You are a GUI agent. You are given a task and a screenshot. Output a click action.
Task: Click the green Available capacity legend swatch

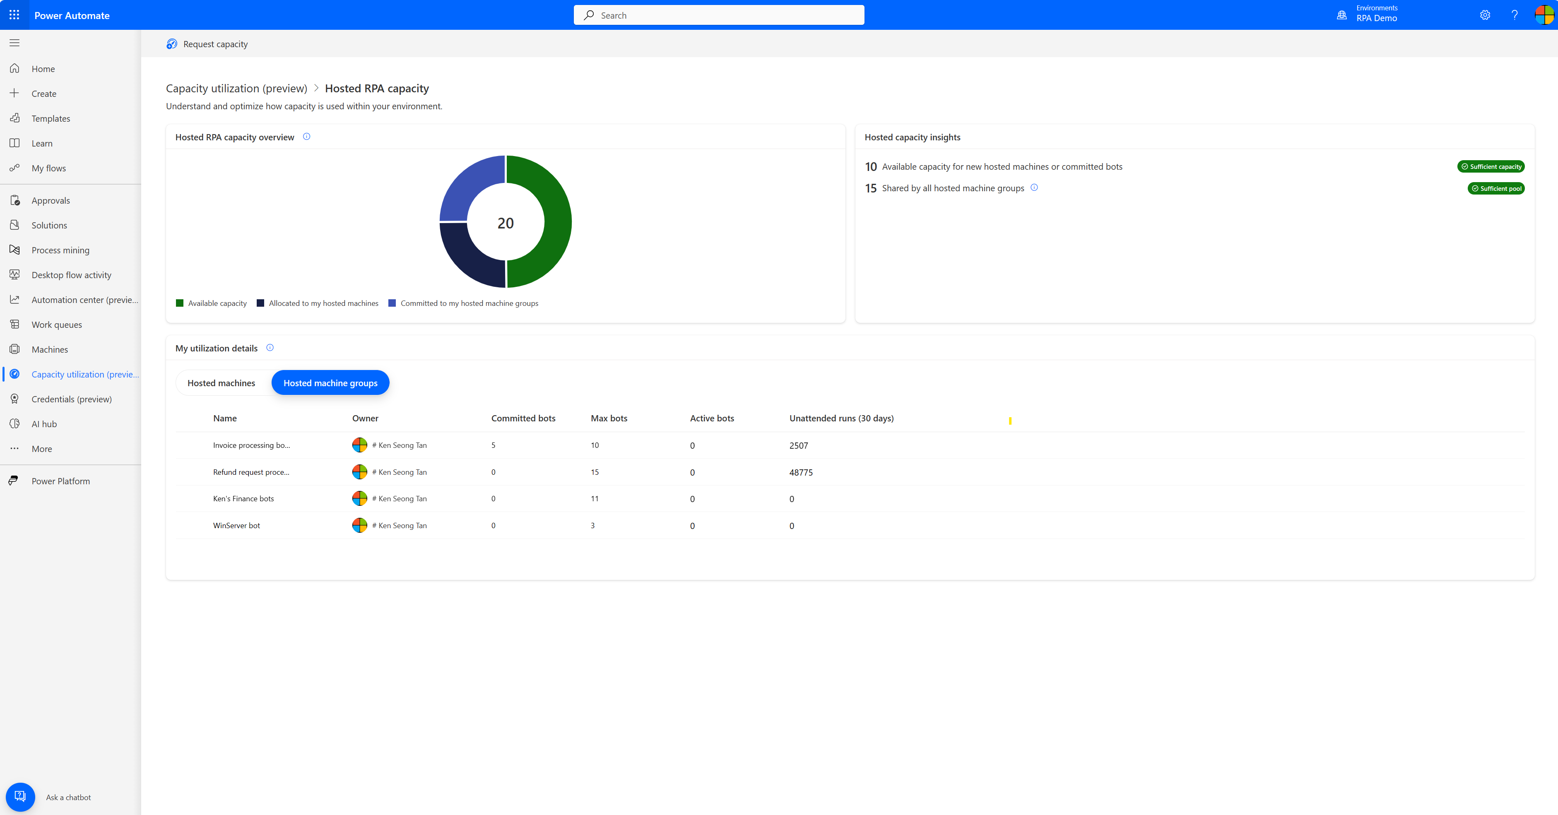coord(179,303)
